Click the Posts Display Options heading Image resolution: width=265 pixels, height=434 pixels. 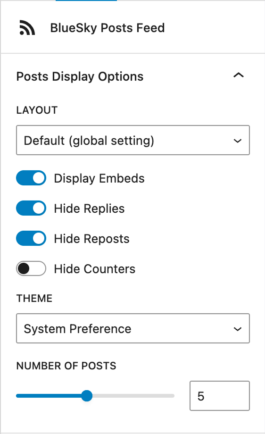[x=80, y=76]
